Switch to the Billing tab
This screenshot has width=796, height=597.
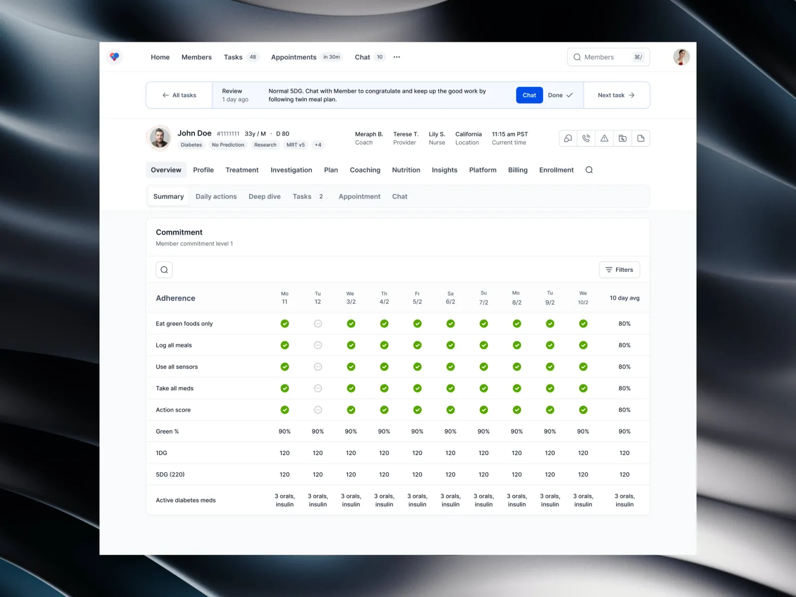tap(517, 170)
